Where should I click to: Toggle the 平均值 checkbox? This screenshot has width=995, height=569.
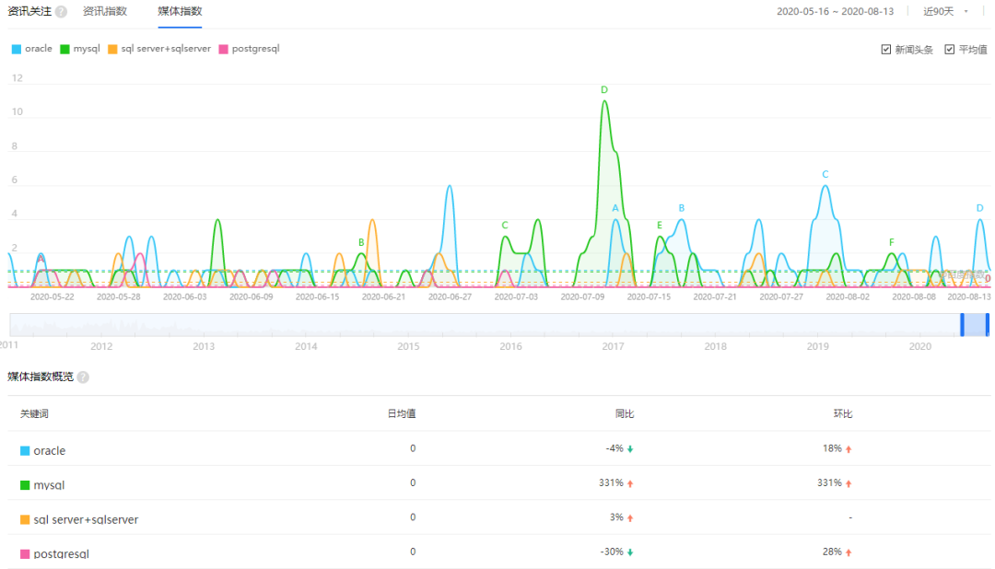(x=950, y=50)
